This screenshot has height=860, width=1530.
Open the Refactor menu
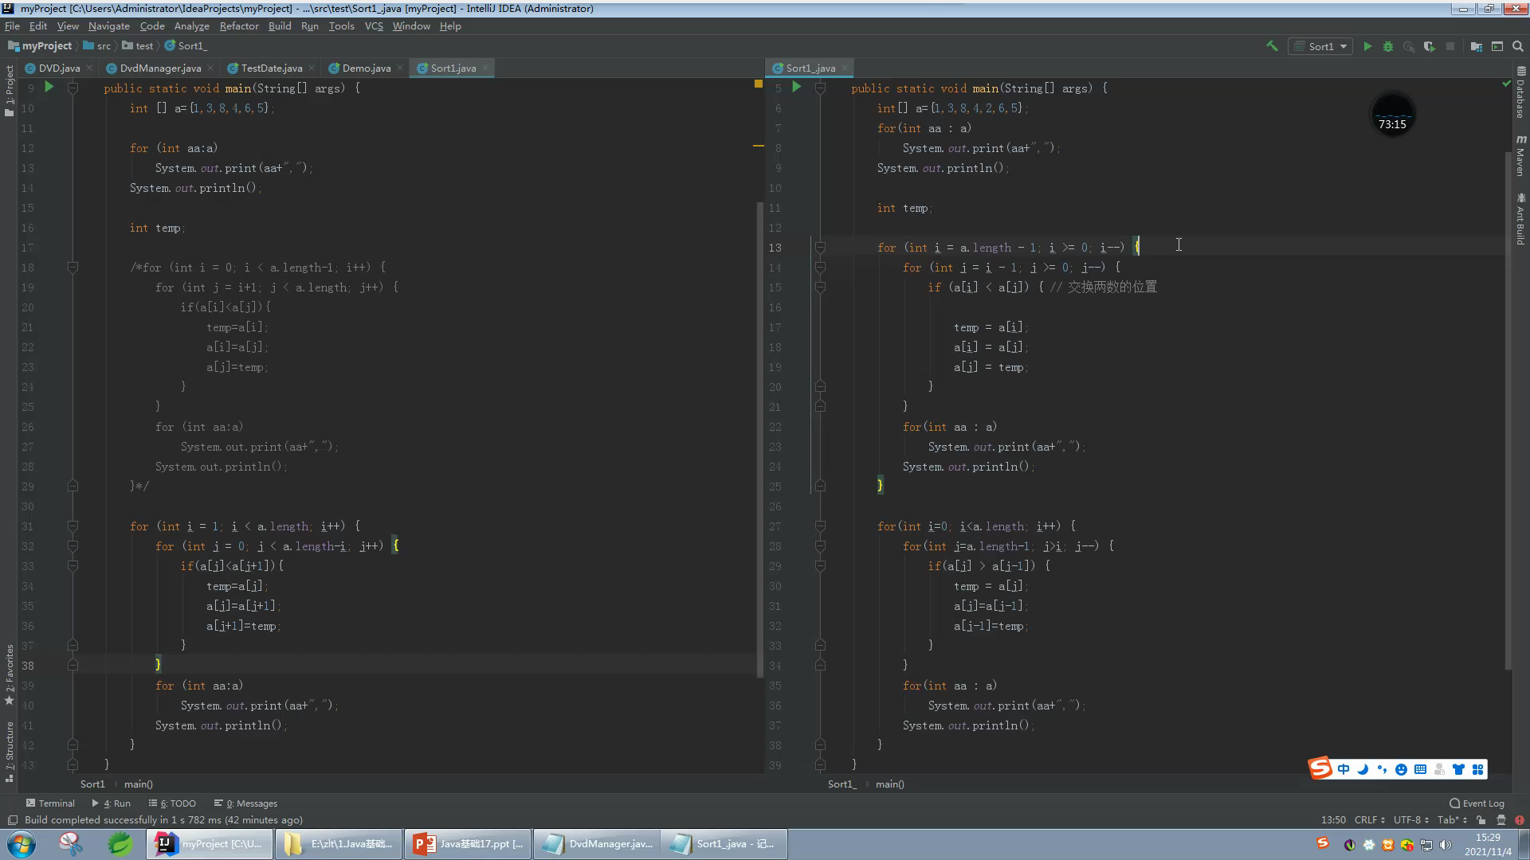(239, 26)
